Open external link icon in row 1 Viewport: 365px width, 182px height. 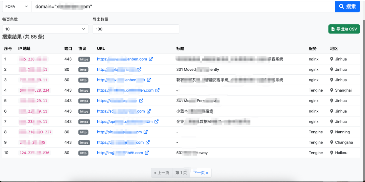151,59
